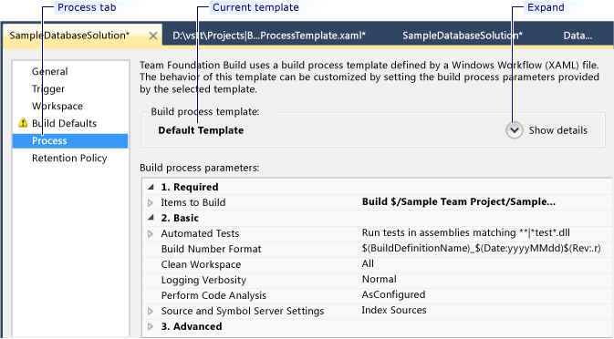Expand the Items to Build row
The image size is (614, 339).
click(x=151, y=202)
